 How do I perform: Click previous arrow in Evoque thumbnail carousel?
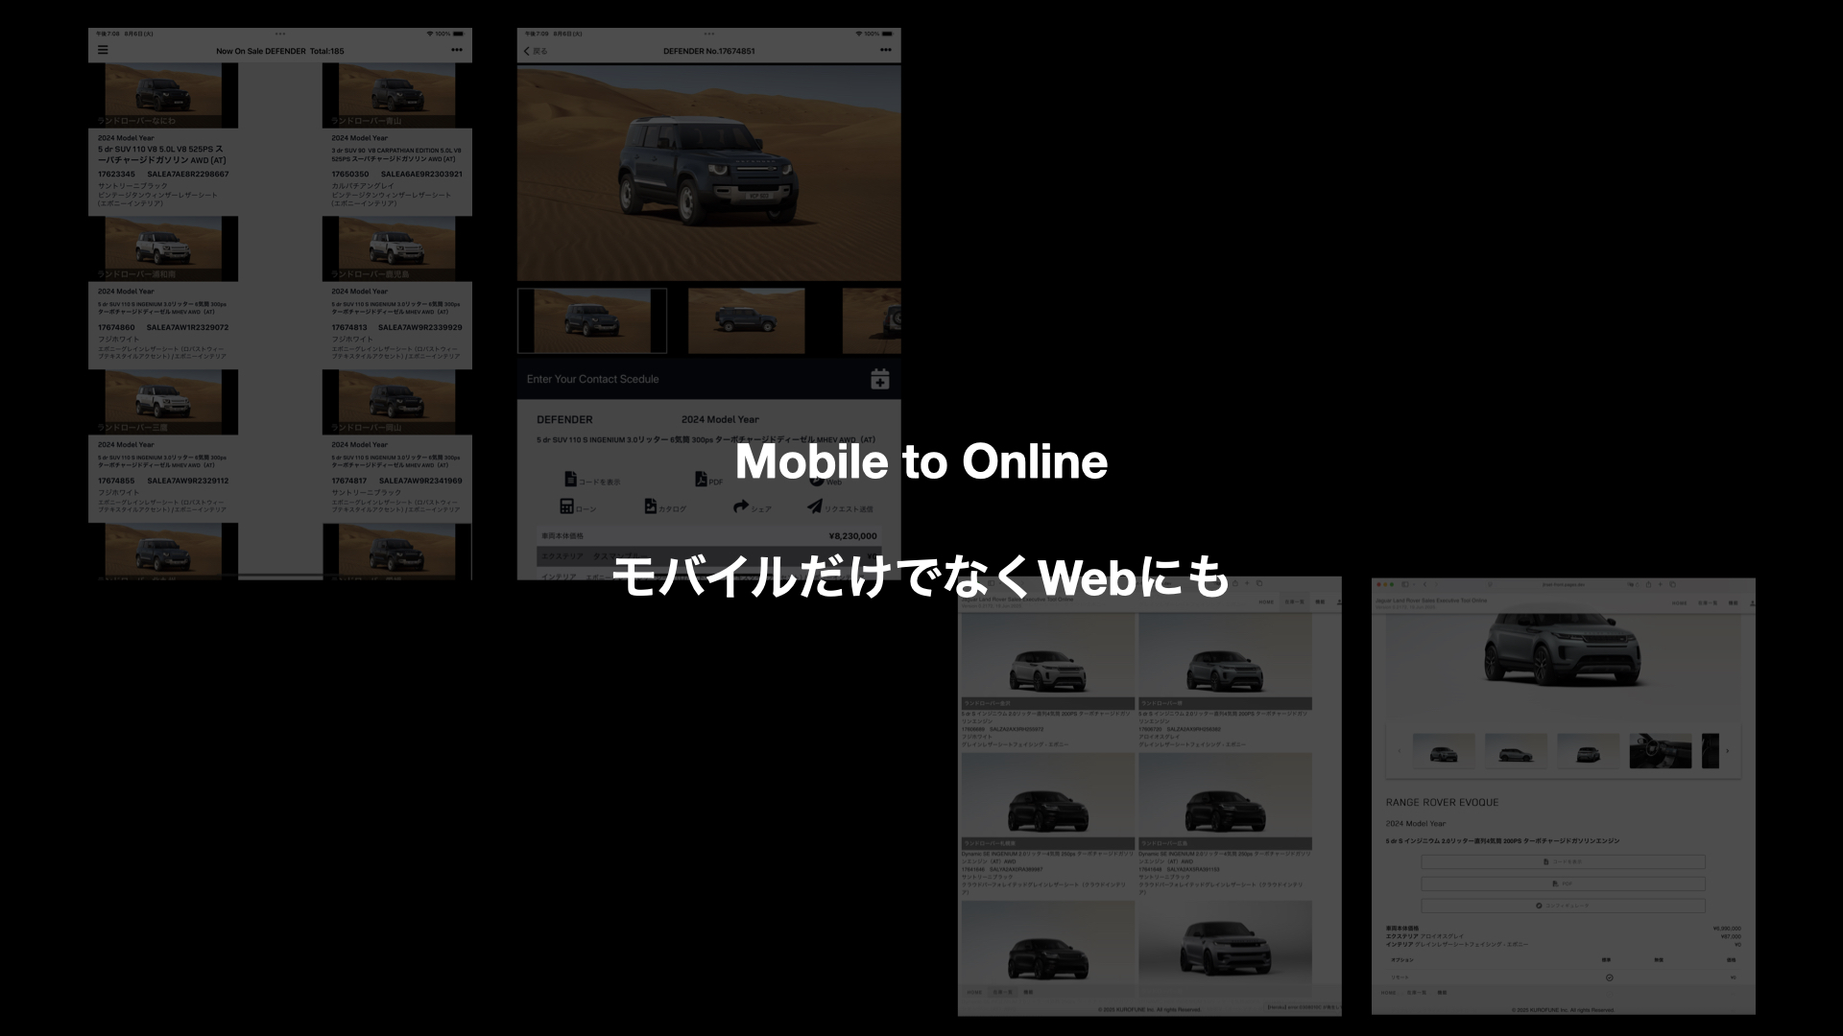1399,751
